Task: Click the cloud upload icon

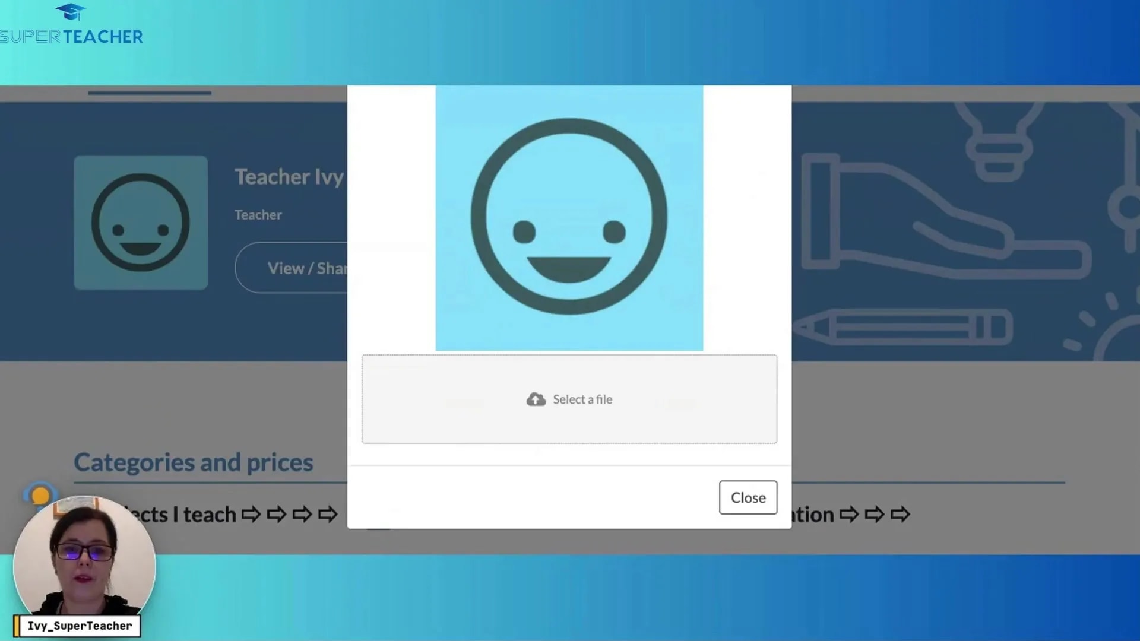Action: coord(536,399)
